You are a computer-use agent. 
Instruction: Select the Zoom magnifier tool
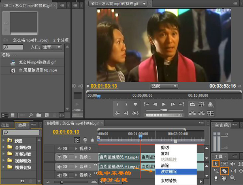[232, 178]
